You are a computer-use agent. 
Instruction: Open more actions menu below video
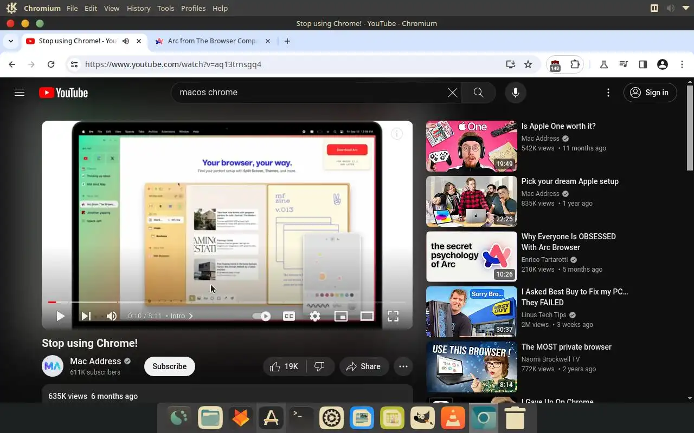point(403,366)
